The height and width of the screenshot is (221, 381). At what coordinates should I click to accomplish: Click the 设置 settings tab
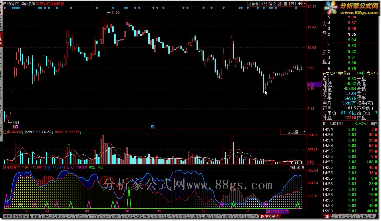[x=7, y=216]
